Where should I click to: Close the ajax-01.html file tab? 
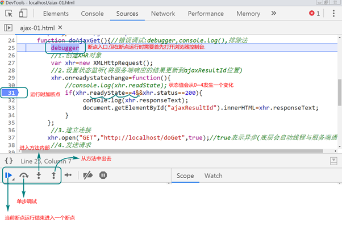[60, 27]
